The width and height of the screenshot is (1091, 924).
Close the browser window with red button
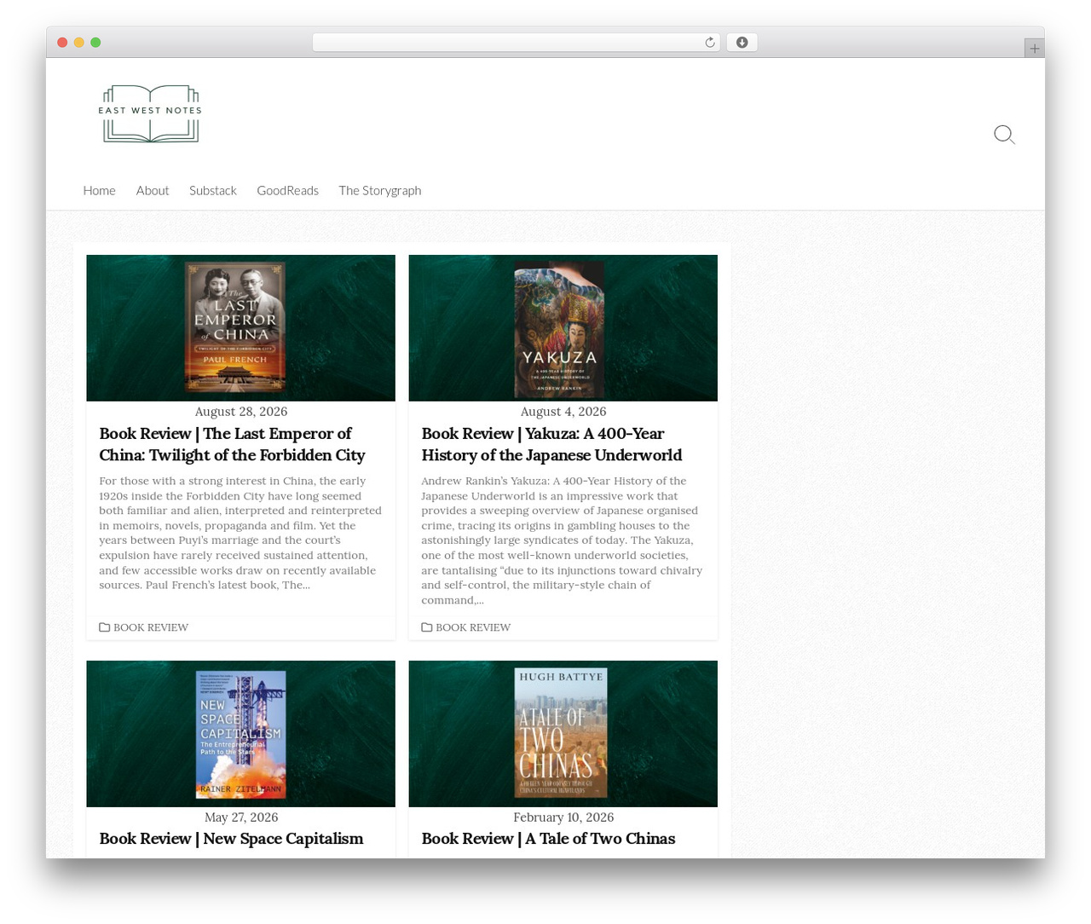[x=62, y=43]
